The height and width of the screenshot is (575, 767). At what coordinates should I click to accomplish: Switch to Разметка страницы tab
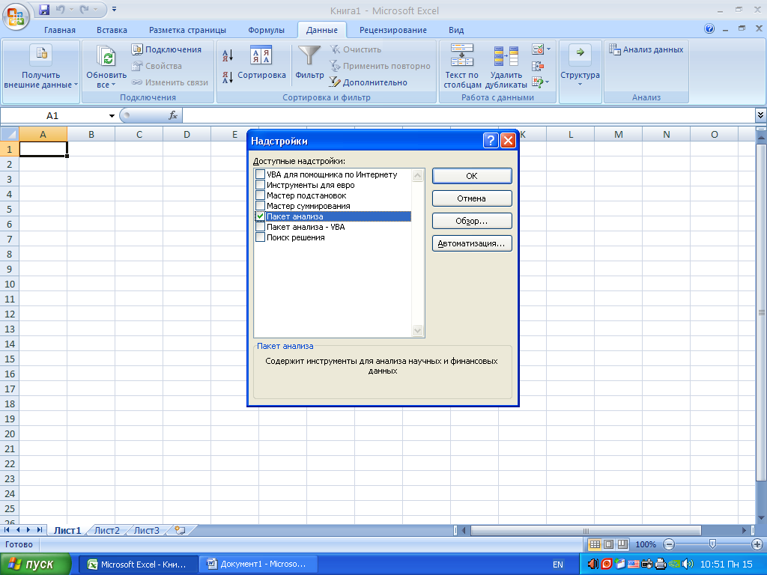[187, 30]
